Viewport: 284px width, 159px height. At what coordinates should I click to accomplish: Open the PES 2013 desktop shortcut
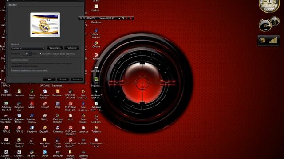(6, 93)
